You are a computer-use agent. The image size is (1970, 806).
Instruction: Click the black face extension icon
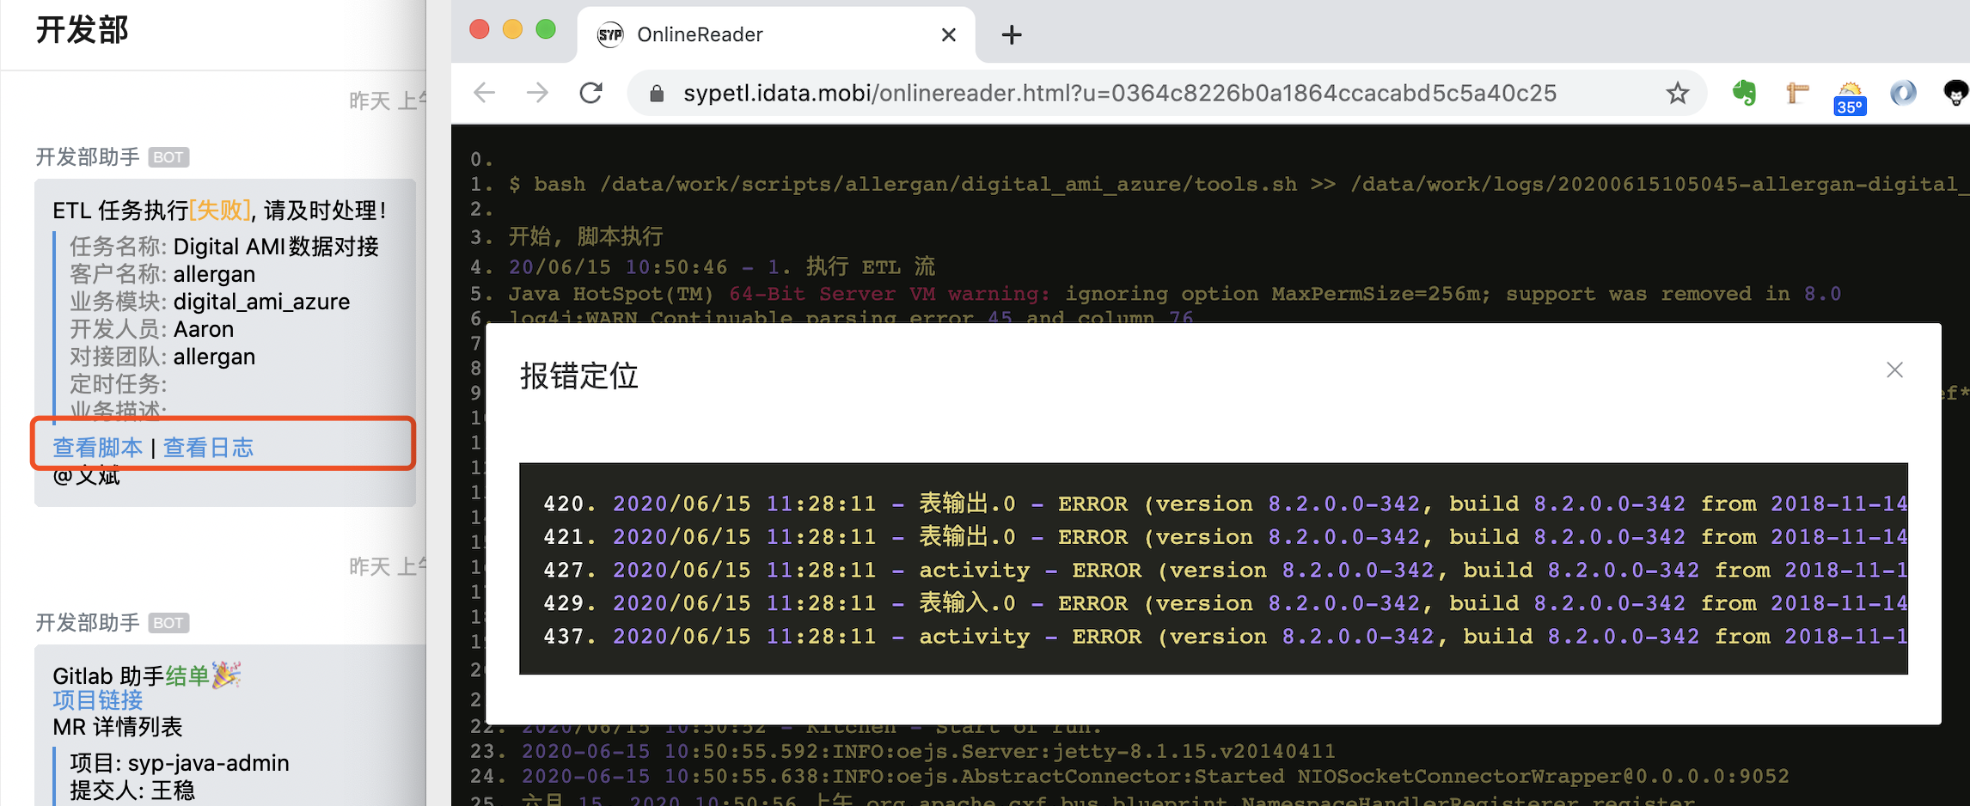(1955, 93)
